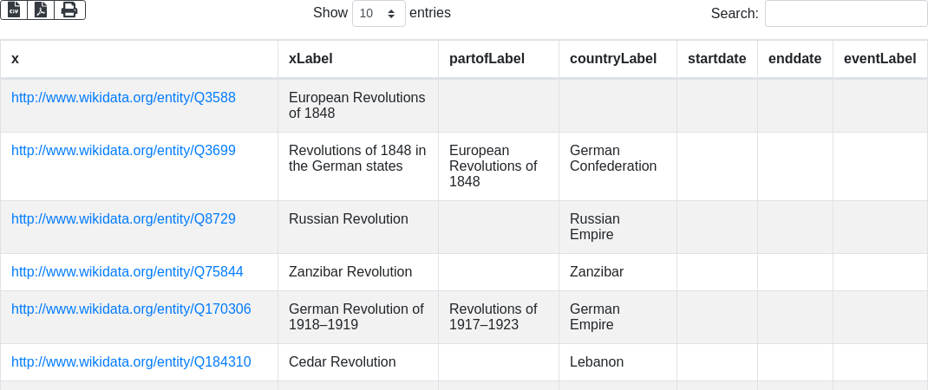Open the Wikidata Q3588 entity link
Screen dimensions: 928x390
pos(123,98)
